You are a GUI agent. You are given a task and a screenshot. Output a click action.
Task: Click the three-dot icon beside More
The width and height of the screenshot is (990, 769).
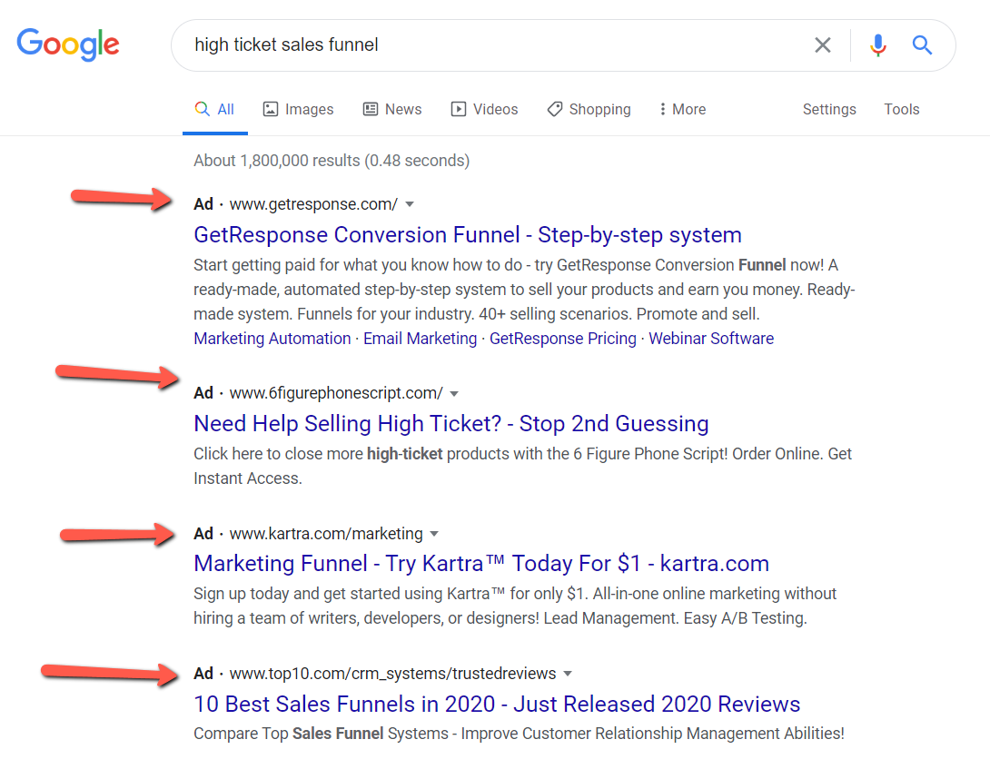tap(662, 109)
